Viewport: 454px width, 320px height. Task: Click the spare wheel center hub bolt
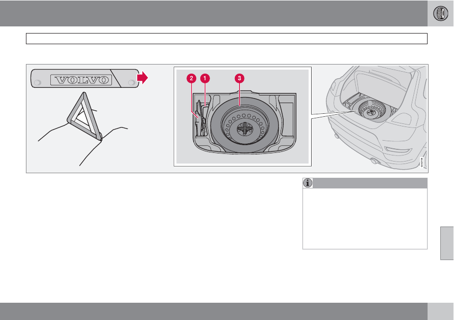pos(245,129)
